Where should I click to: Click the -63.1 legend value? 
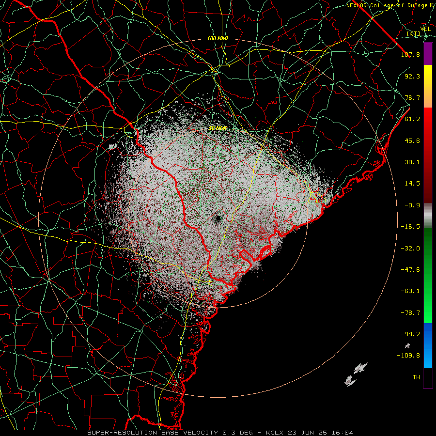(x=410, y=291)
